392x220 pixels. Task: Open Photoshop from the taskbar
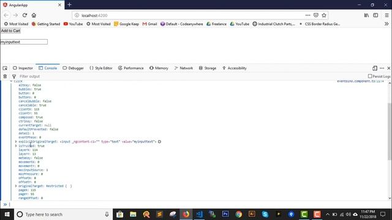[225, 215]
